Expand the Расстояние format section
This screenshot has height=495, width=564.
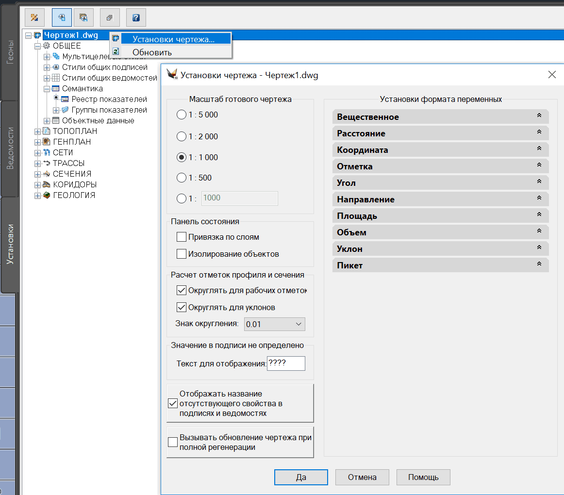point(440,133)
